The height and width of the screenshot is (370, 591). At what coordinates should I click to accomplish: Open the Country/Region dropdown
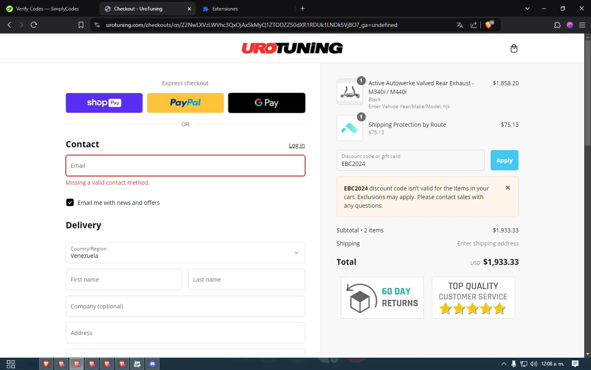click(x=185, y=252)
